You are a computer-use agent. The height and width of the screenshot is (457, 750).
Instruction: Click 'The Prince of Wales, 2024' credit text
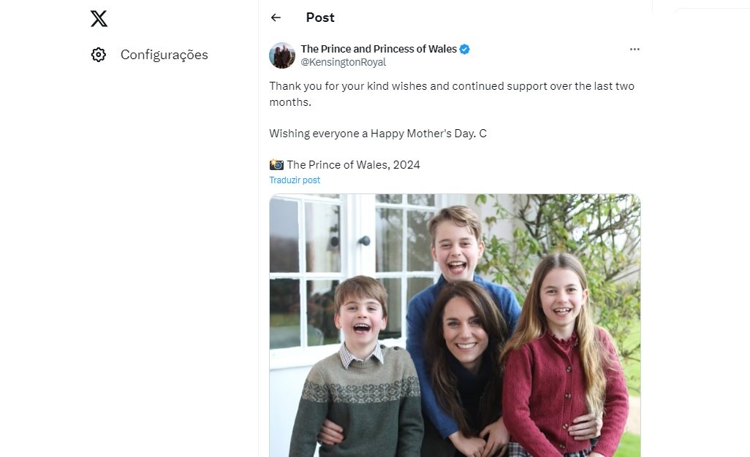click(353, 164)
